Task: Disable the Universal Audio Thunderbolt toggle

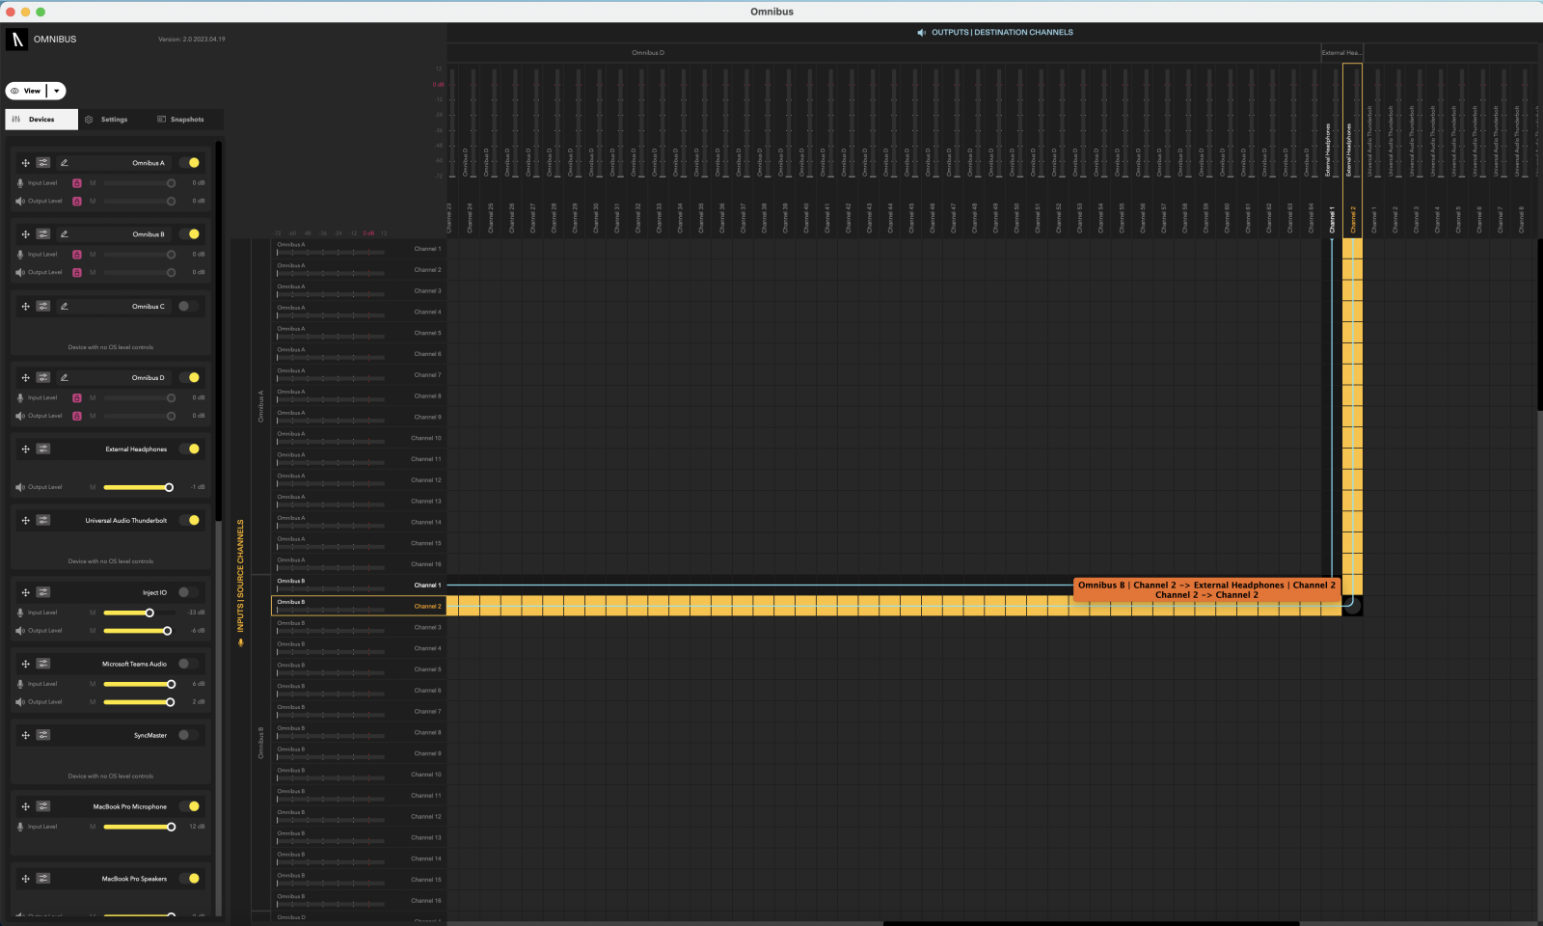Action: [x=190, y=521]
